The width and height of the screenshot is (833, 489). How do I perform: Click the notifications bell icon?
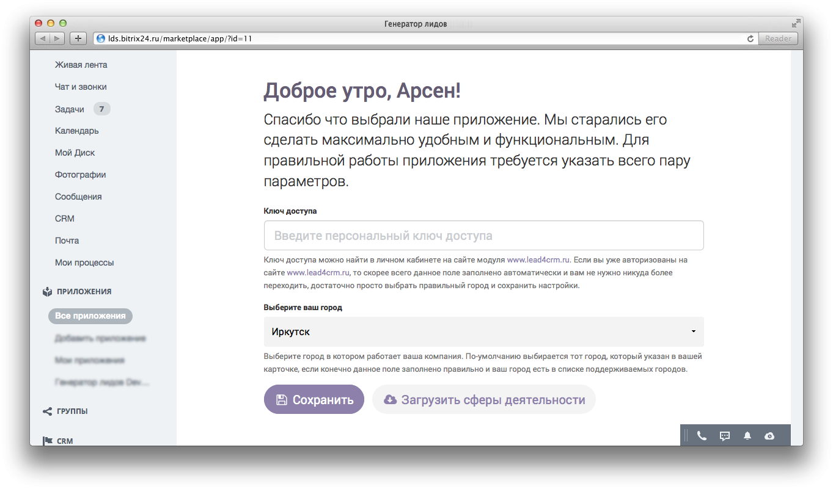(747, 435)
